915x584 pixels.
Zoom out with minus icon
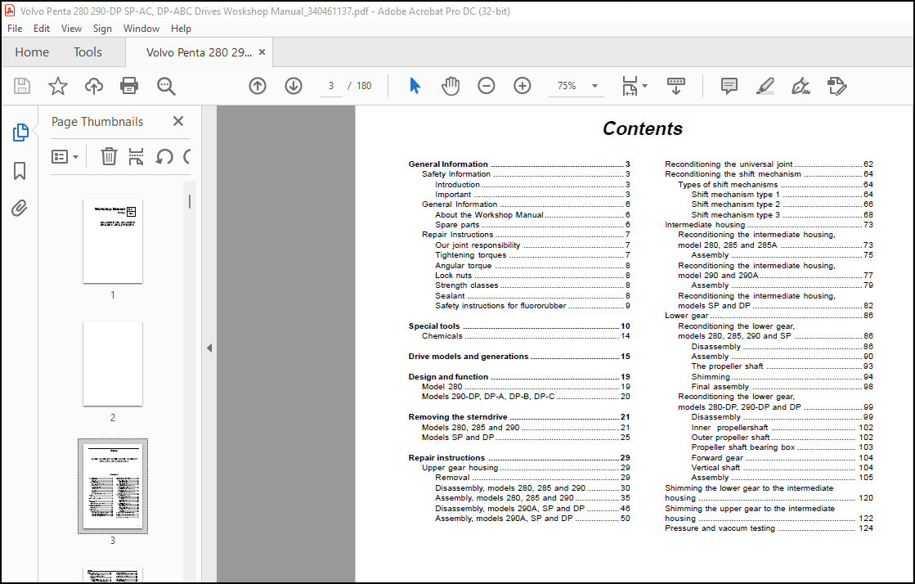(x=486, y=86)
